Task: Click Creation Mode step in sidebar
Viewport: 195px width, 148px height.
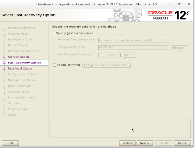Action: pyautogui.click(x=18, y=34)
